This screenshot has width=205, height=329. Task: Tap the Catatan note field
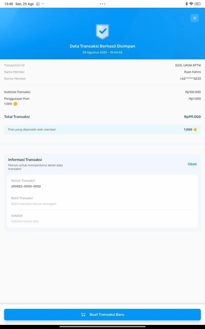[x=102, y=218]
